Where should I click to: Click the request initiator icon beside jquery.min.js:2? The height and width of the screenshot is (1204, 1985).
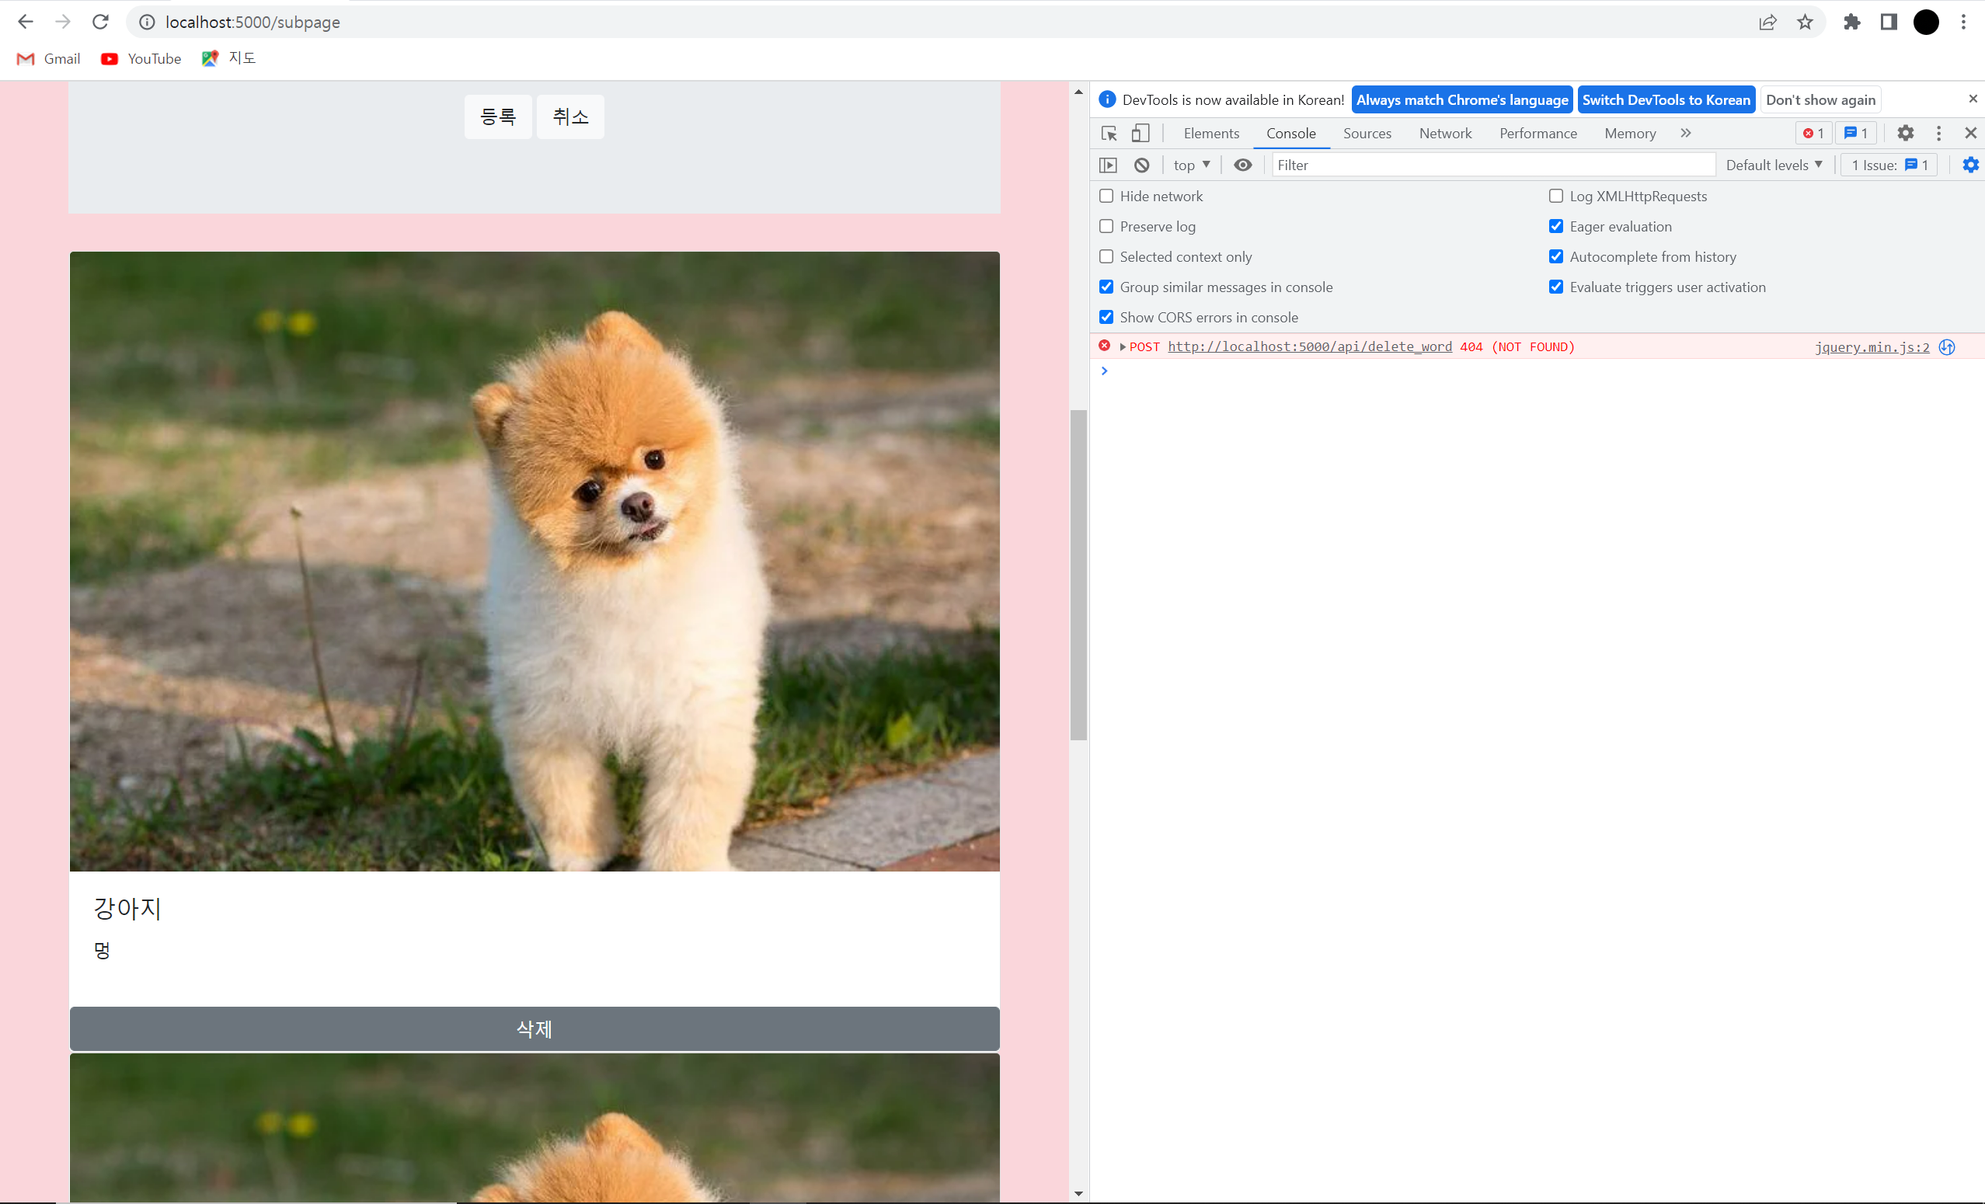pyautogui.click(x=1947, y=347)
